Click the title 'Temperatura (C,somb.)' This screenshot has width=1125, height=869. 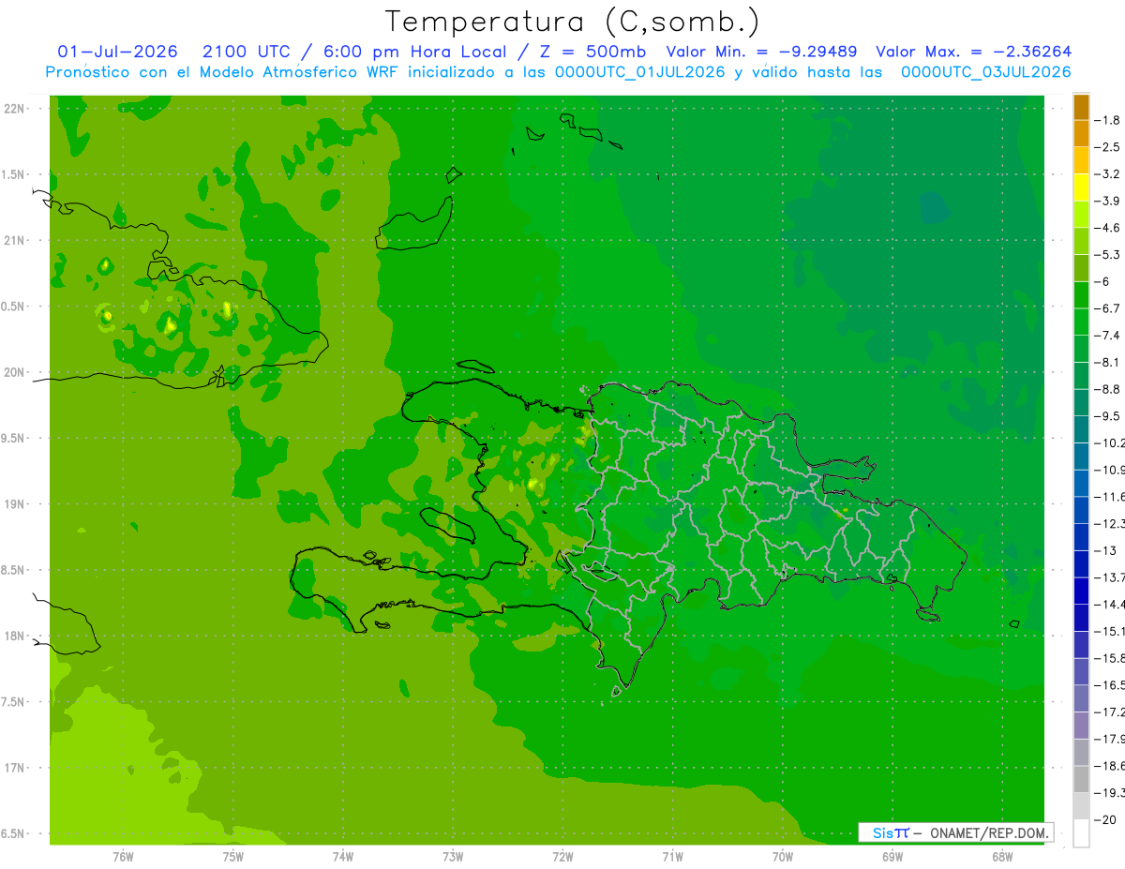pyautogui.click(x=572, y=22)
